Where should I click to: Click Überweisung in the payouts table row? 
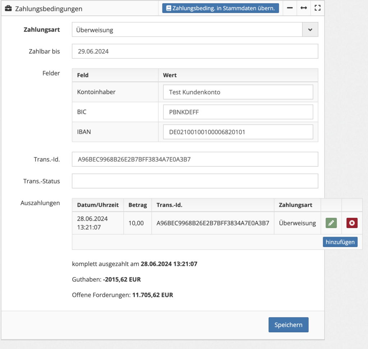tap(297, 223)
